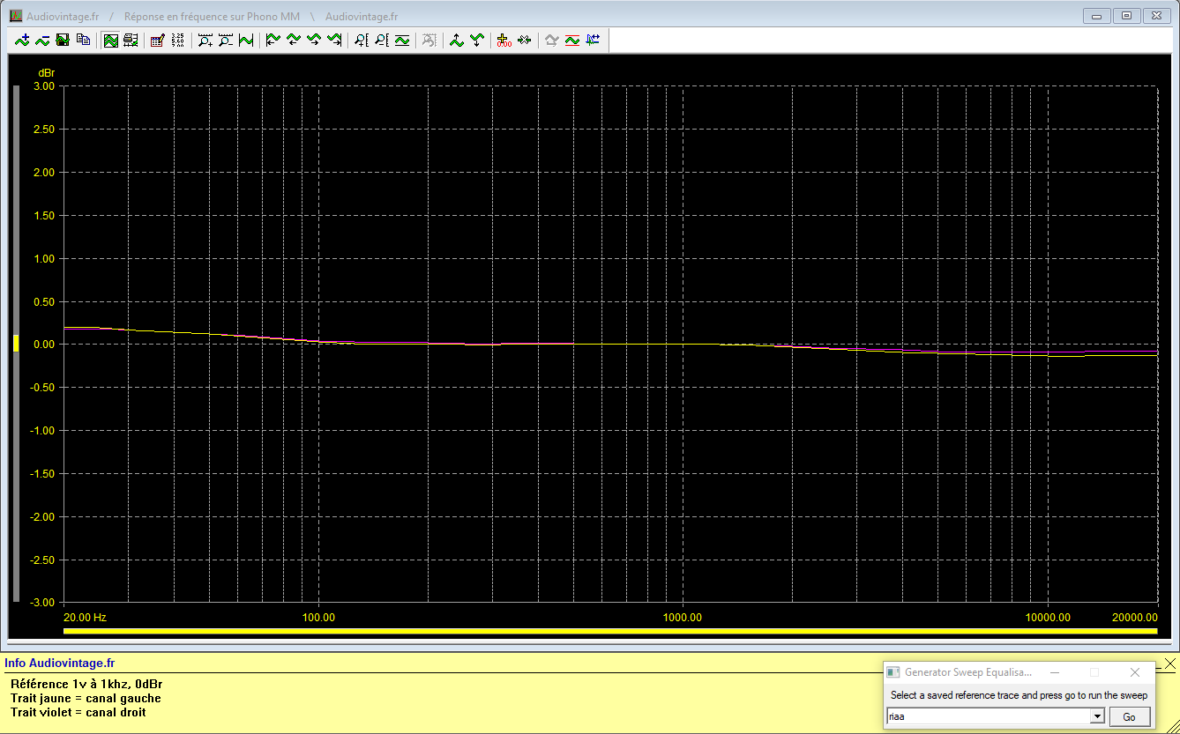Move the trace up with the up-arrow wave icon

pyautogui.click(x=457, y=40)
